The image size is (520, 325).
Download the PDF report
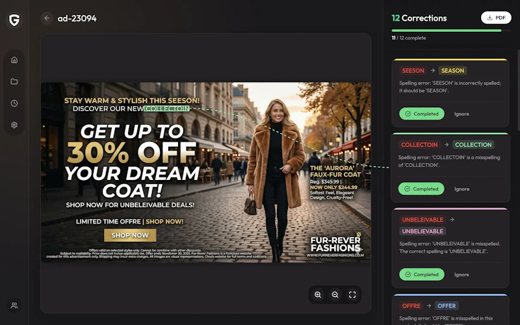[496, 18]
